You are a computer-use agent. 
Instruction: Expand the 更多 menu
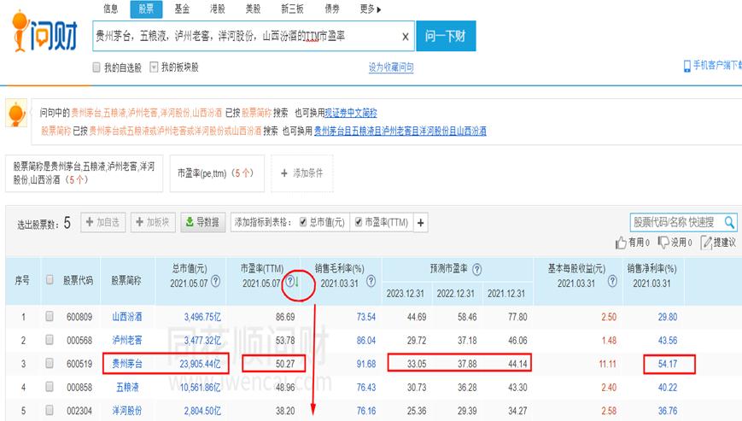coord(370,9)
